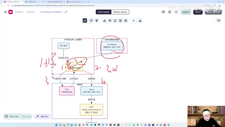The image size is (225, 127).
Task: Select the embed frame tool
Action: click(126, 20)
